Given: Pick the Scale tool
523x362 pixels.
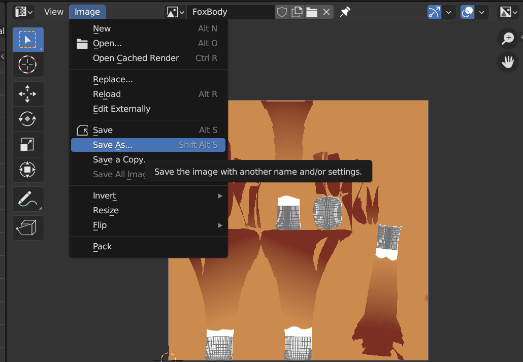Looking at the screenshot, I should click(x=28, y=145).
